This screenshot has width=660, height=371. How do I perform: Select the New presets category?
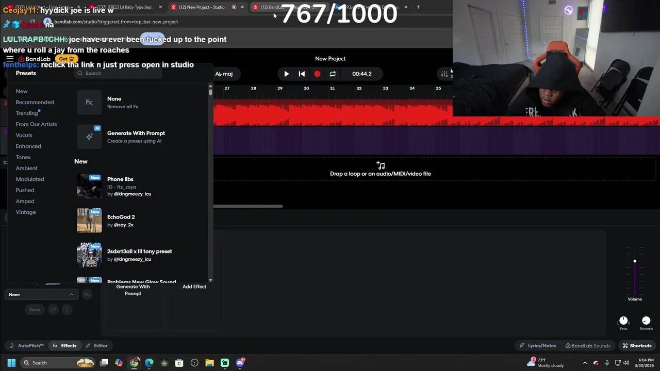(22, 91)
